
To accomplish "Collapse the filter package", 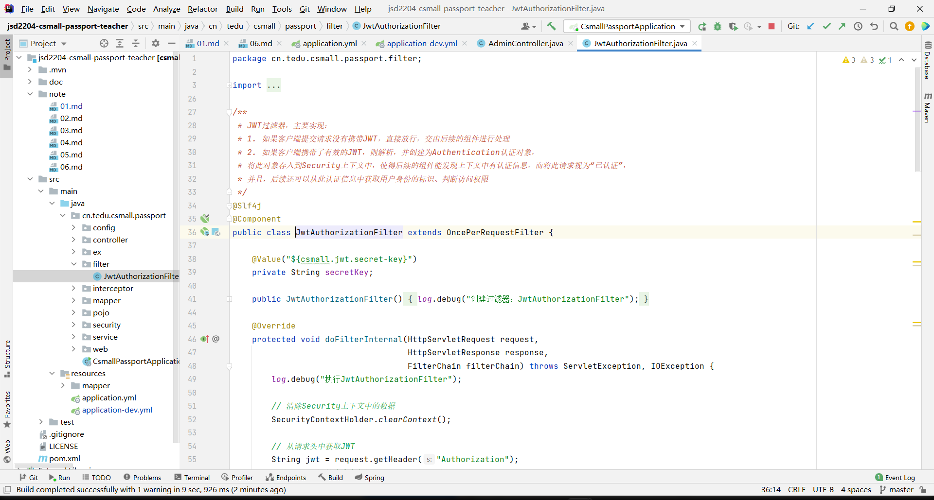I will [73, 264].
